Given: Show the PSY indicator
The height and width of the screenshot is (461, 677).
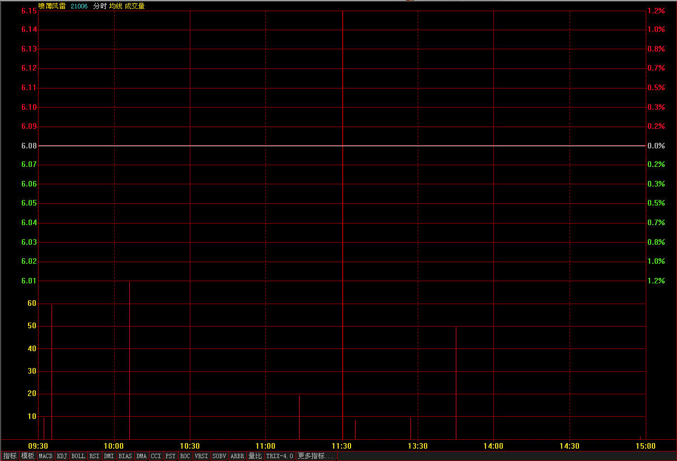Looking at the screenshot, I should click(x=171, y=456).
